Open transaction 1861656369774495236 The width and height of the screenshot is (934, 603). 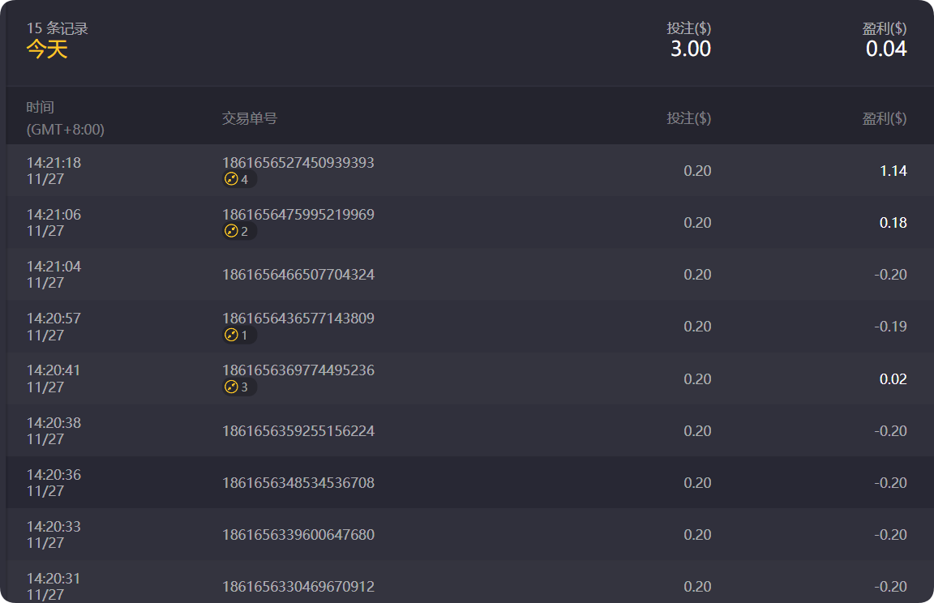[298, 370]
